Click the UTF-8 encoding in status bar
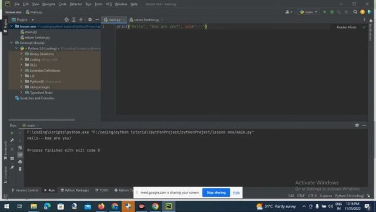This screenshot has width=376, height=212. 312,196
